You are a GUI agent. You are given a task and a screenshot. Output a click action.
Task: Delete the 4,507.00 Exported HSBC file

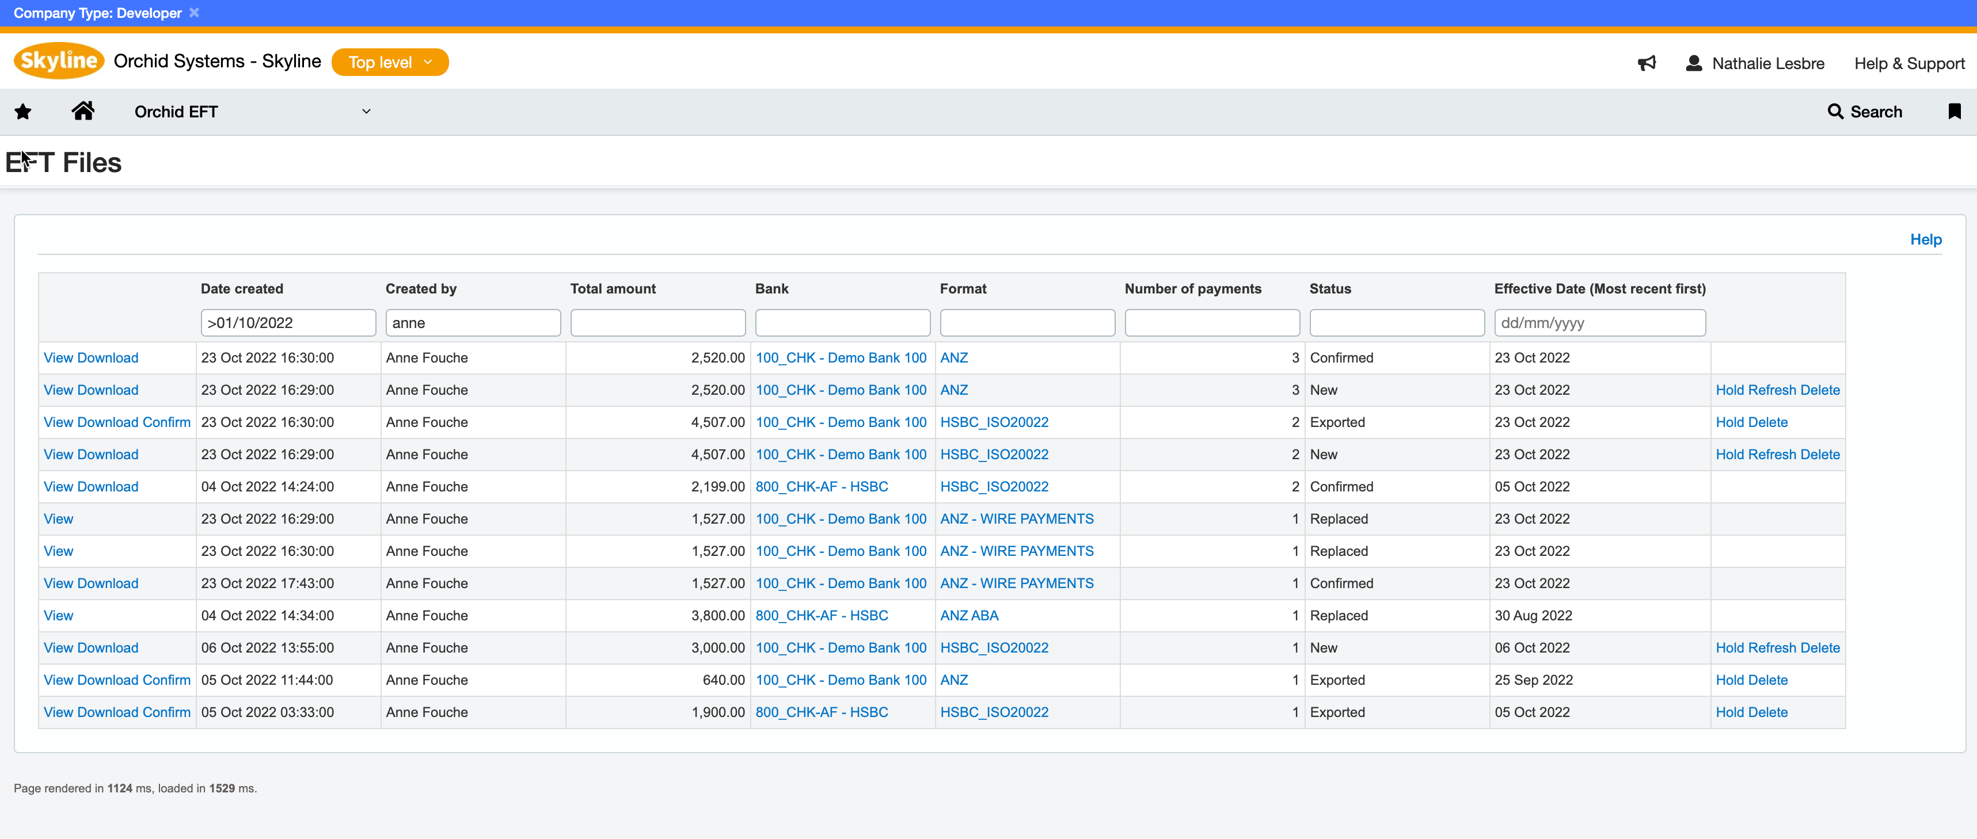tap(1768, 422)
